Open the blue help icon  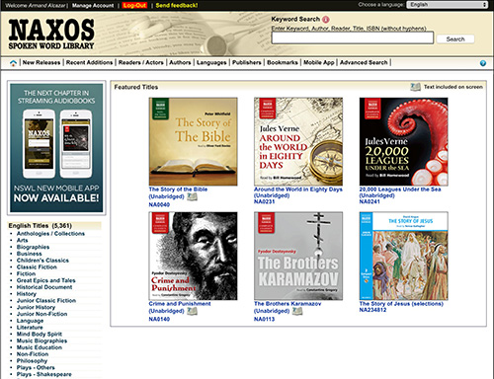pyautogui.click(x=483, y=63)
